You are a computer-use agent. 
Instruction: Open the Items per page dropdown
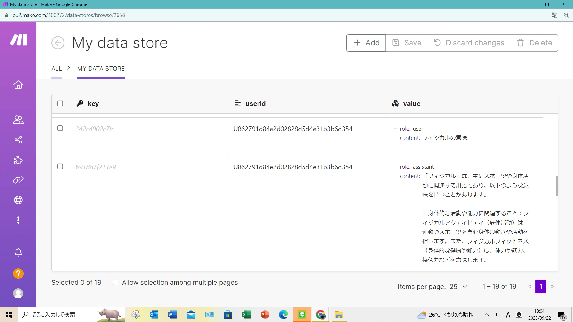[x=458, y=287]
